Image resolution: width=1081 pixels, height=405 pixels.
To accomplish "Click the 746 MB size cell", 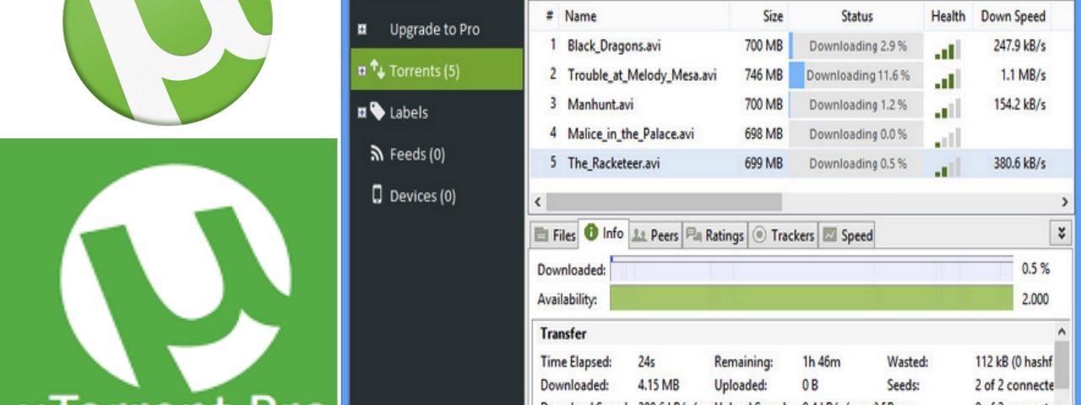I will (763, 75).
